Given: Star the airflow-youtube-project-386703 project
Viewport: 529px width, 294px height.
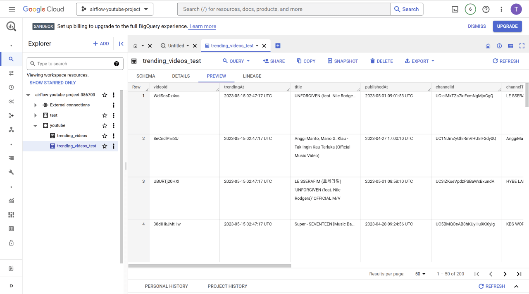Looking at the screenshot, I should [105, 95].
